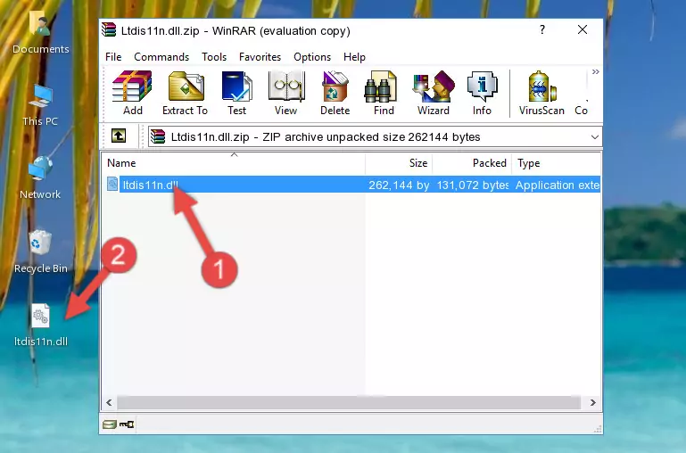
Task: Open Extract To from the toolbar
Action: [x=185, y=93]
